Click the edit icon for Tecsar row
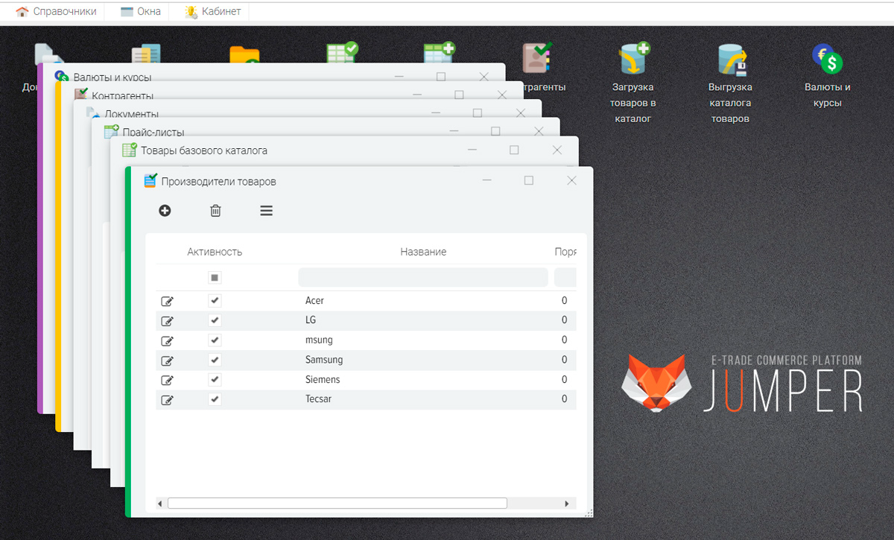Screen dimensions: 894x540 pos(168,399)
